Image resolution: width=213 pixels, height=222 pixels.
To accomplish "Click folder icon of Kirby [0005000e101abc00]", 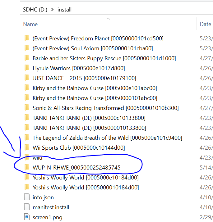I will coord(27,88).
